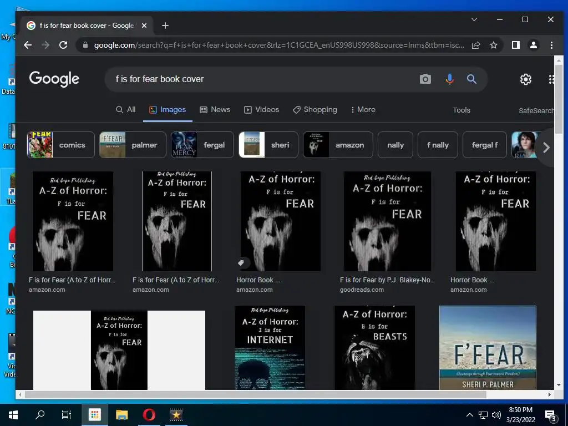Viewport: 568px width, 426px height.
Task: Open Windows taskbar search
Action: tap(40, 415)
